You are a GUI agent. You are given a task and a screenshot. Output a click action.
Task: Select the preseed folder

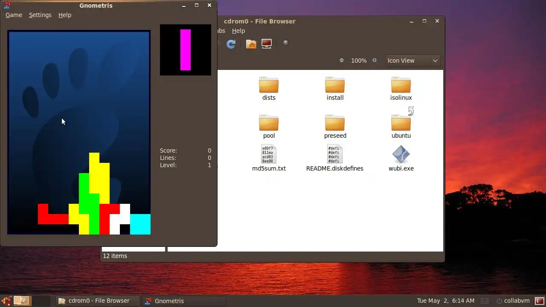[x=335, y=127]
